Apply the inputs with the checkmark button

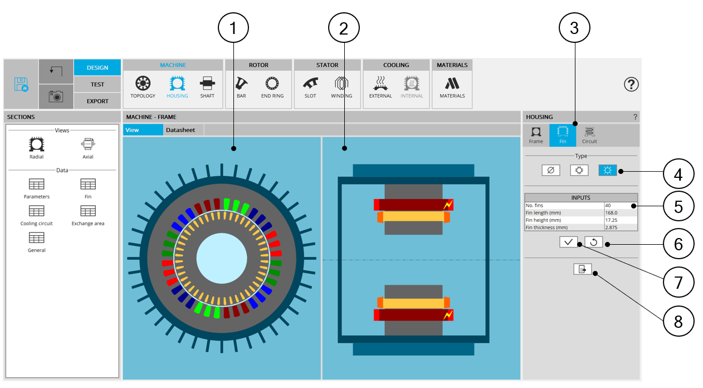[x=569, y=242]
